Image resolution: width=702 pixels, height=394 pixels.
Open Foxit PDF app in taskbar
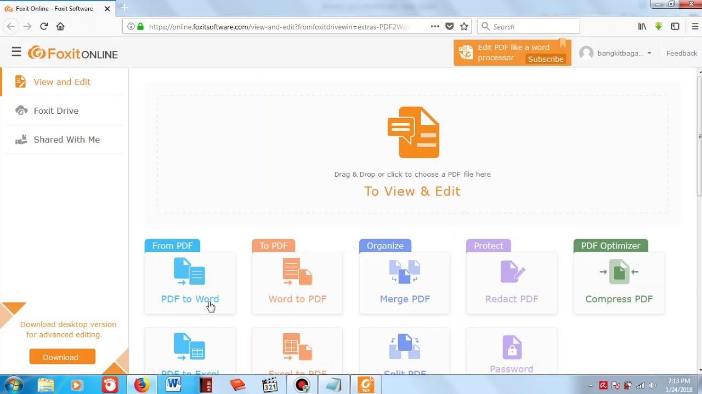[366, 385]
